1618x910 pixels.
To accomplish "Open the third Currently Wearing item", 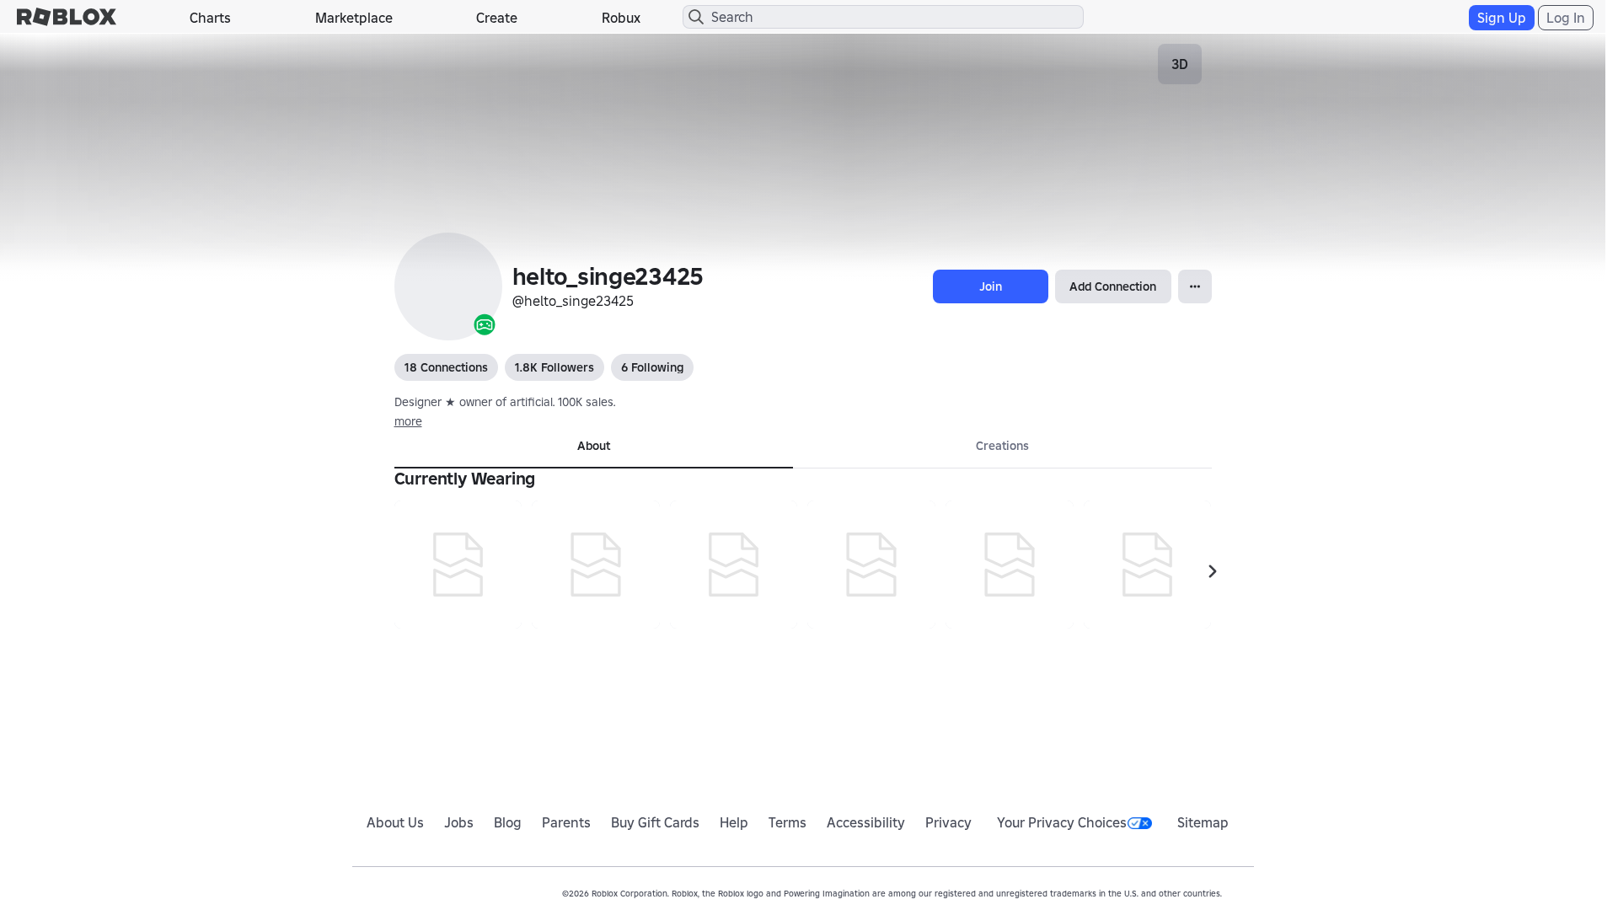I will pos(733,565).
